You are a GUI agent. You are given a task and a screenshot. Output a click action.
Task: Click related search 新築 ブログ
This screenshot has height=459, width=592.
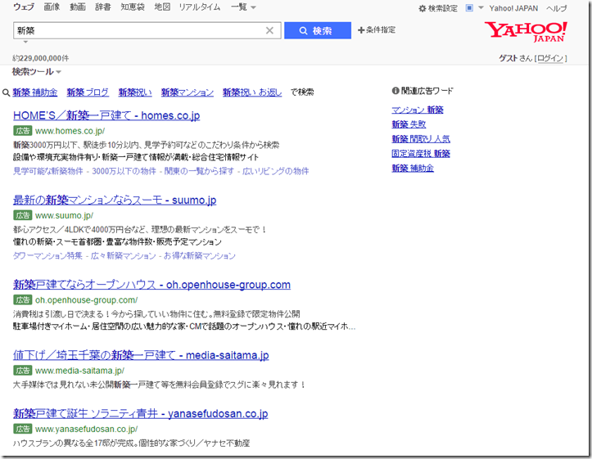pos(88,92)
